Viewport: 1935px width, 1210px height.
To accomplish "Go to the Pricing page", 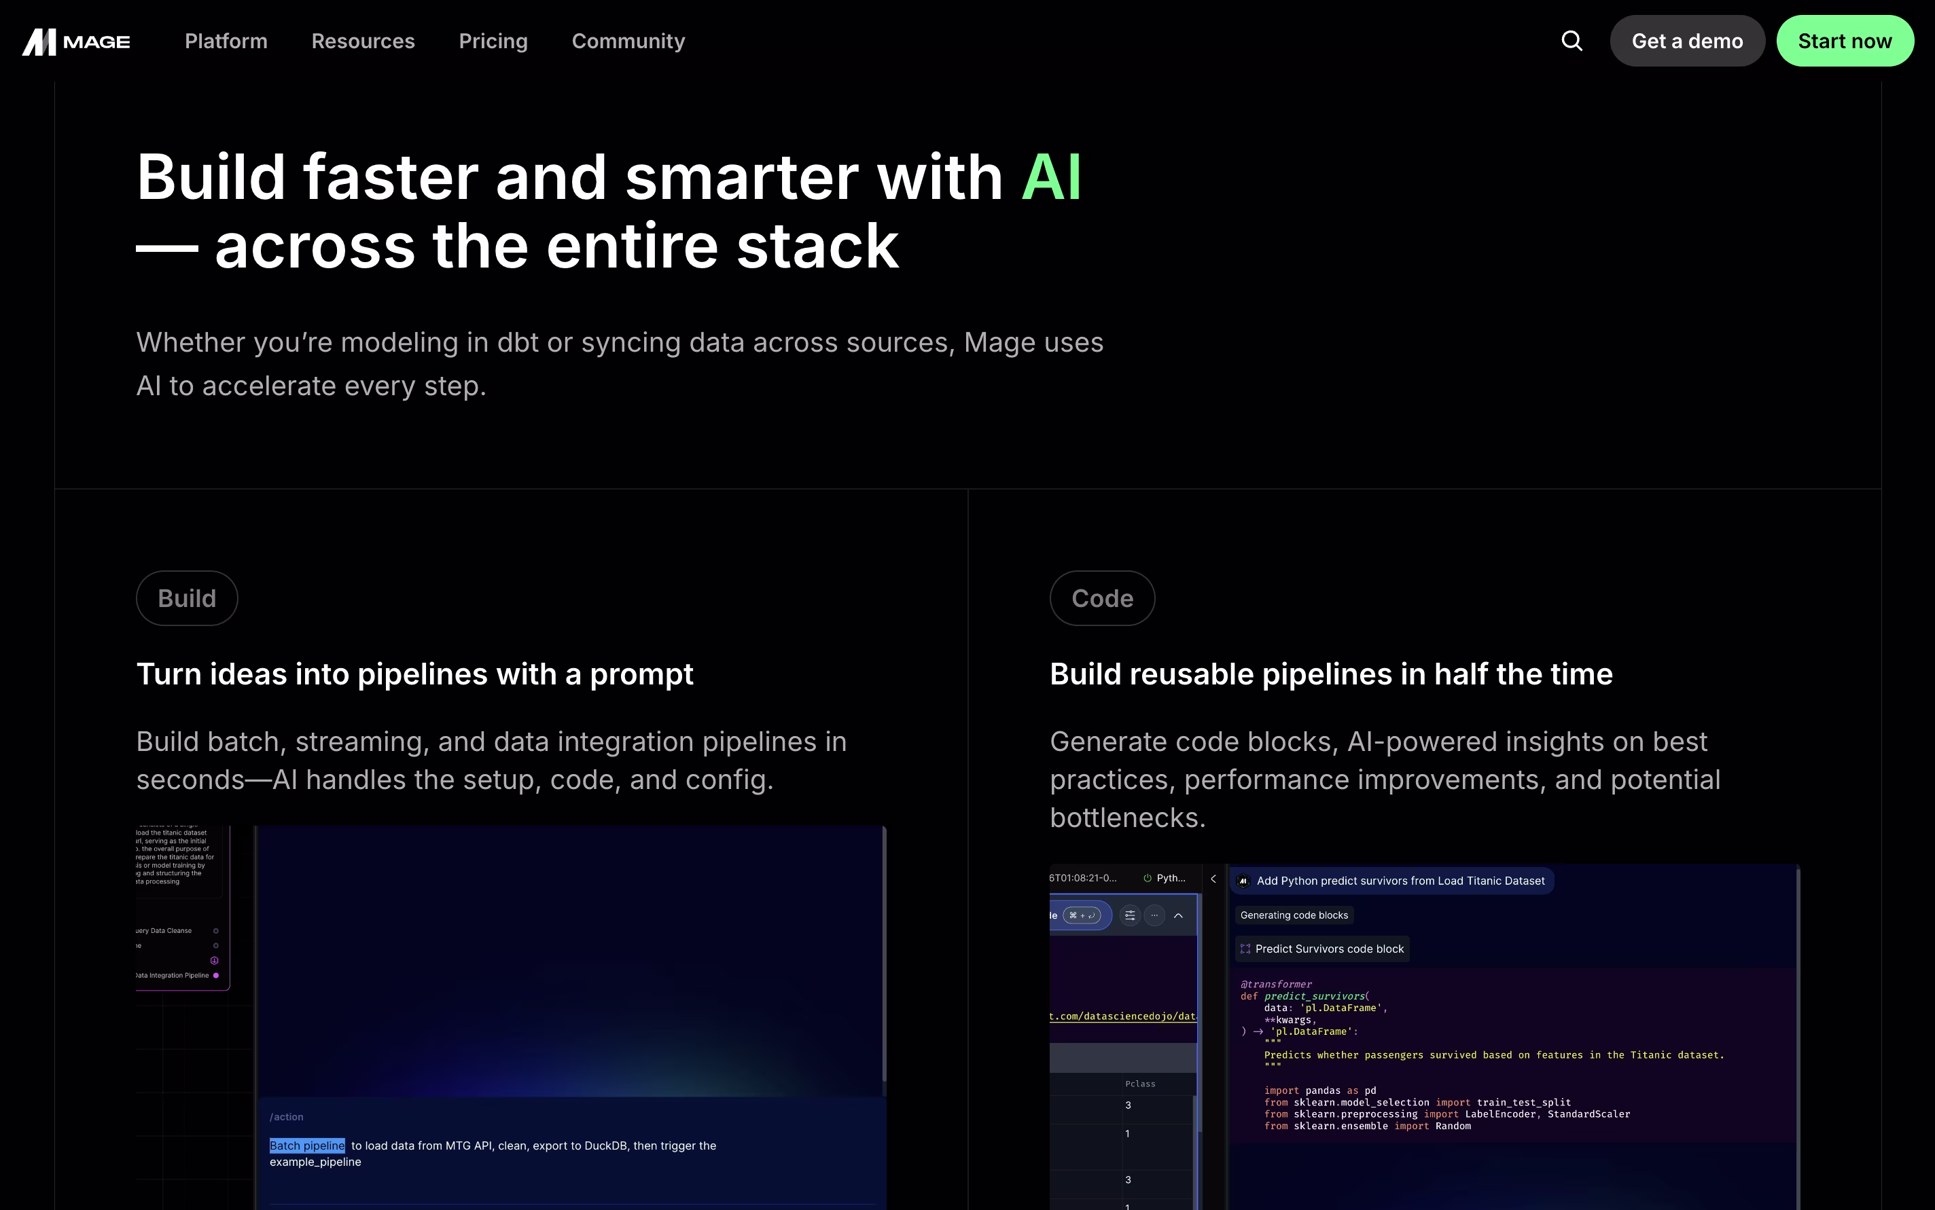I will coord(493,41).
